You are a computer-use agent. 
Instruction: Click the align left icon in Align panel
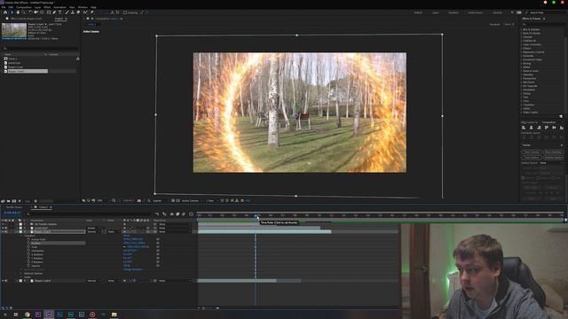[x=524, y=128]
